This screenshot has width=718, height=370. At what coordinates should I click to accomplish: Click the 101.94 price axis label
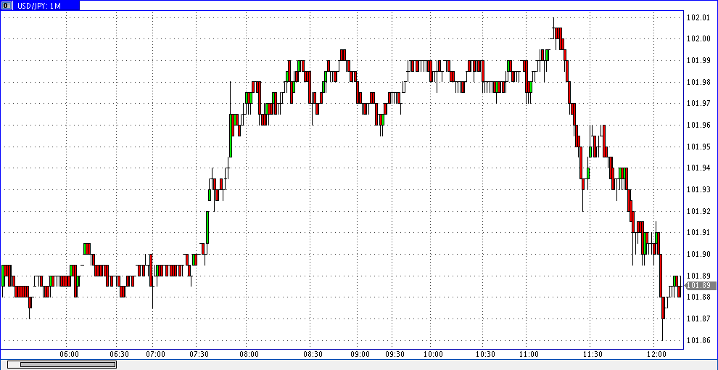(x=698, y=168)
